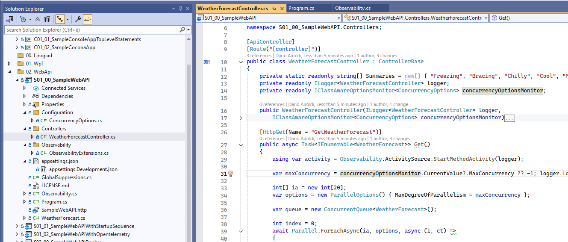The height and width of the screenshot is (242, 568).
Task: Click the '3 references' CodeLens link above the class
Action: 259,56
